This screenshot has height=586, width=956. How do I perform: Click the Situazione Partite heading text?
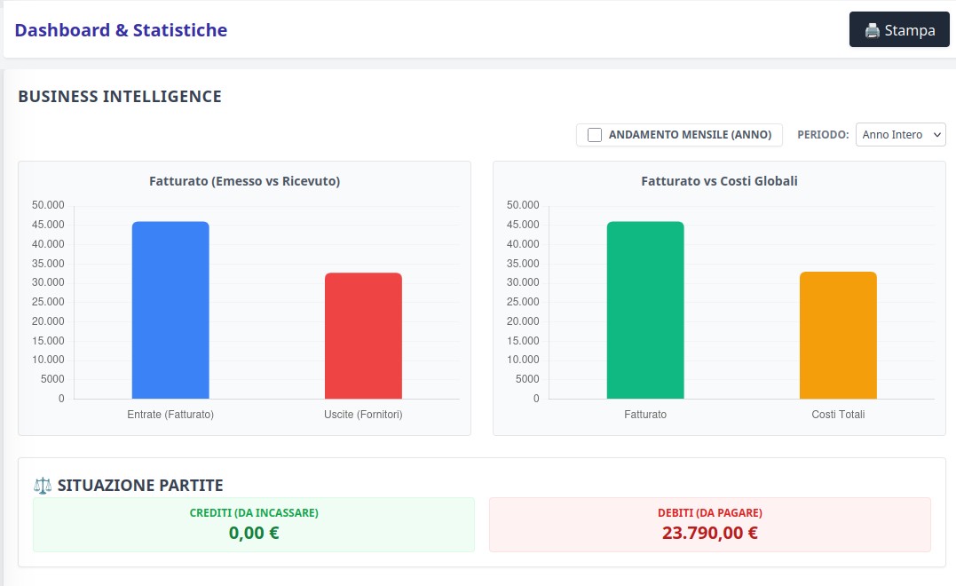[x=140, y=485]
